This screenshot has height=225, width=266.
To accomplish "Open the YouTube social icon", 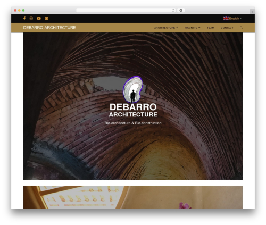I will click(x=39, y=18).
